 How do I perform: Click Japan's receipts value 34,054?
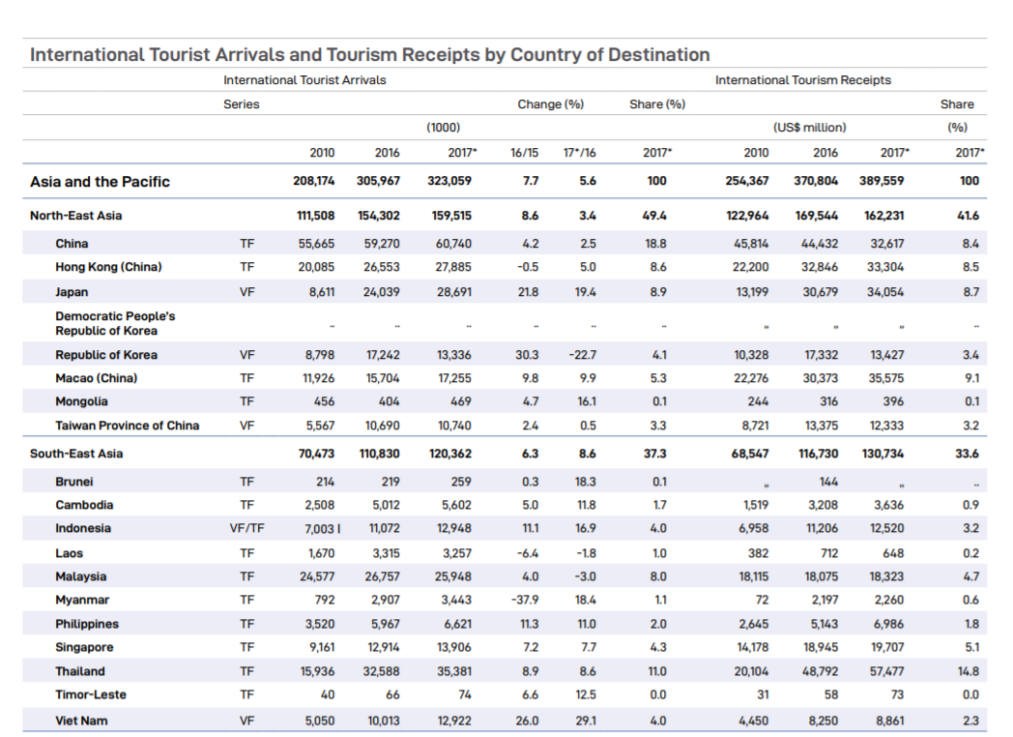(885, 292)
